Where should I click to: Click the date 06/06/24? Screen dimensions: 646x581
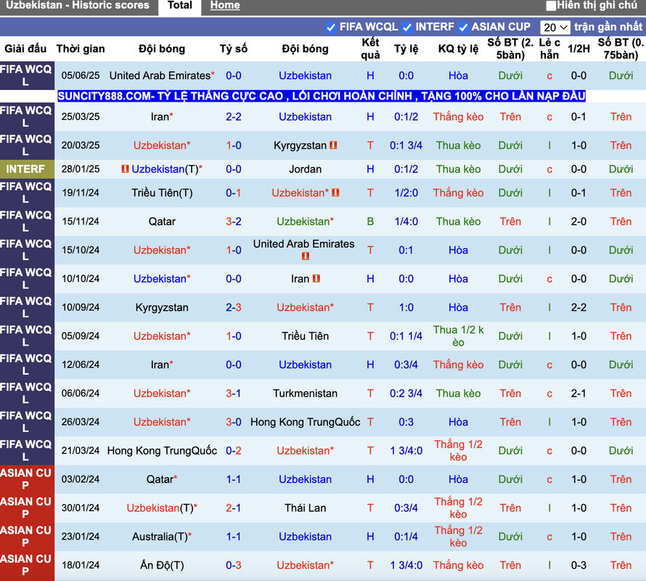81,394
